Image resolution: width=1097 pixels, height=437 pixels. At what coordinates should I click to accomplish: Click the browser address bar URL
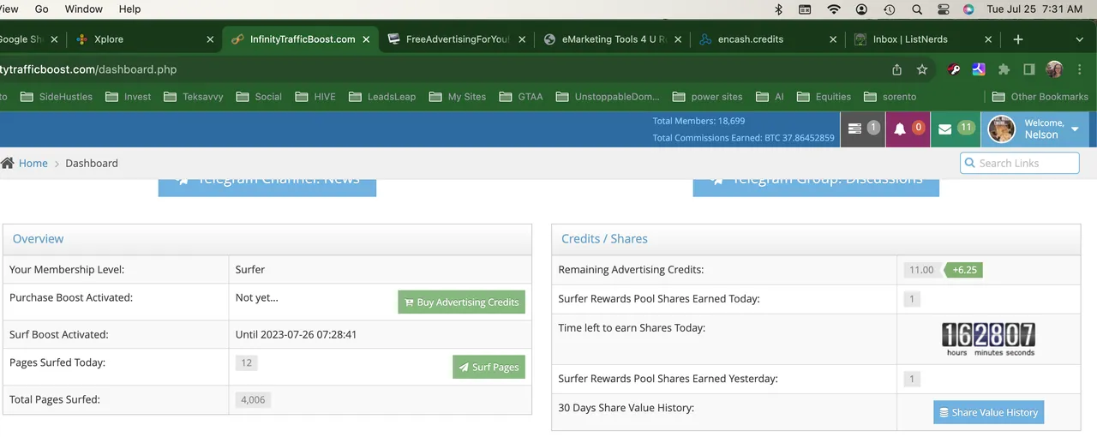pos(88,69)
